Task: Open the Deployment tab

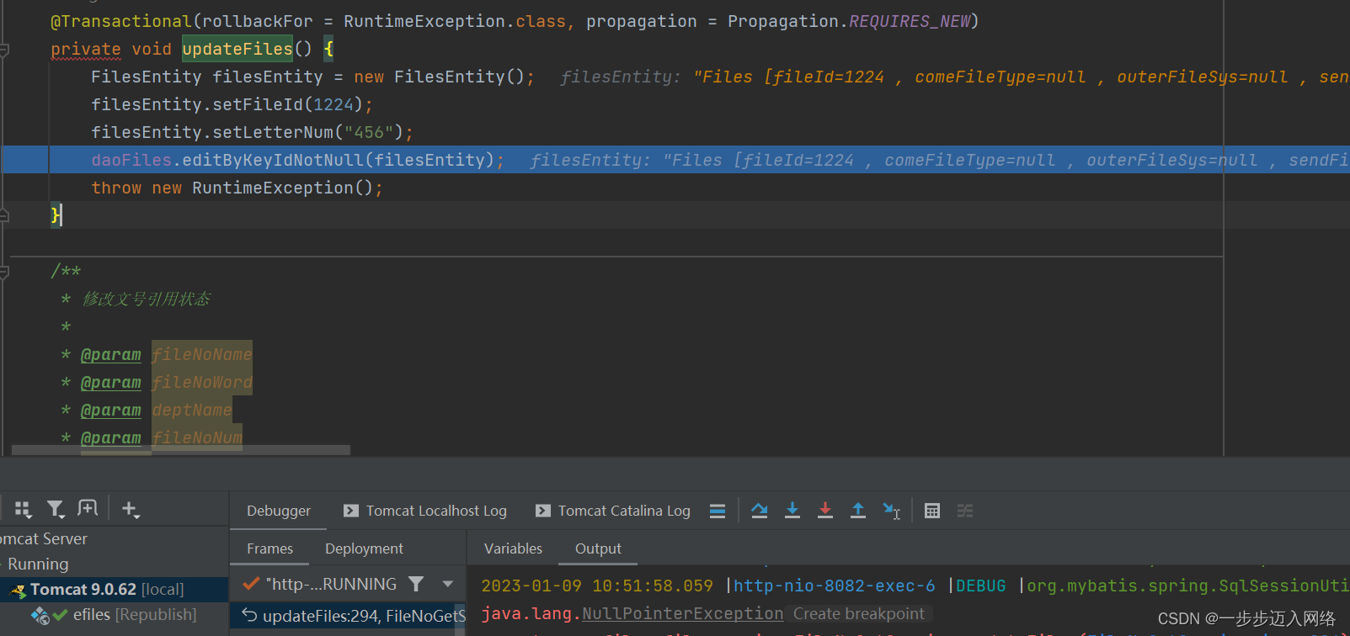Action: click(364, 549)
